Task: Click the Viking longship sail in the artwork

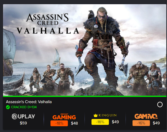Action: (9, 45)
